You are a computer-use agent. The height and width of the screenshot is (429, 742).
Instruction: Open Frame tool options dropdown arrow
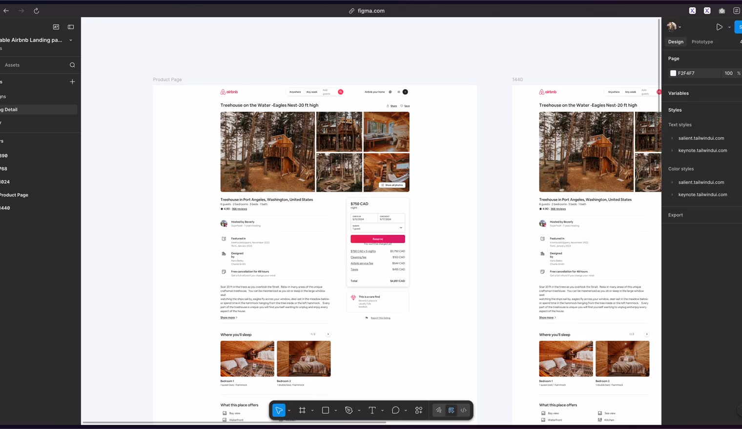(x=312, y=410)
